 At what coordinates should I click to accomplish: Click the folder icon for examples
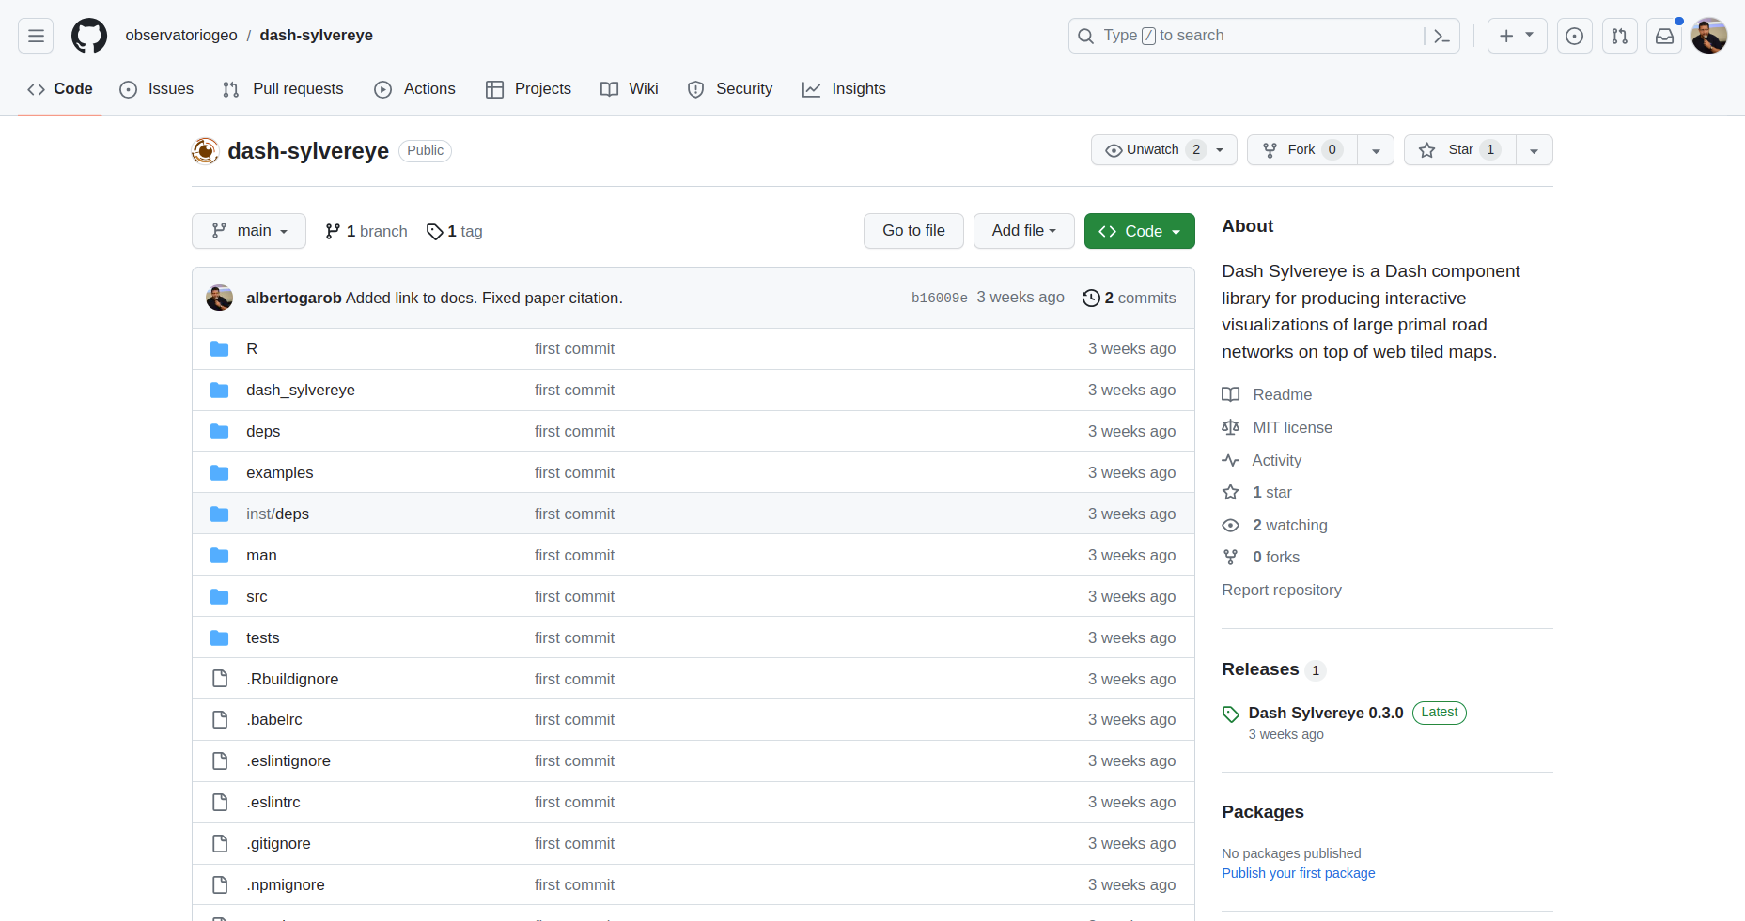[220, 473]
